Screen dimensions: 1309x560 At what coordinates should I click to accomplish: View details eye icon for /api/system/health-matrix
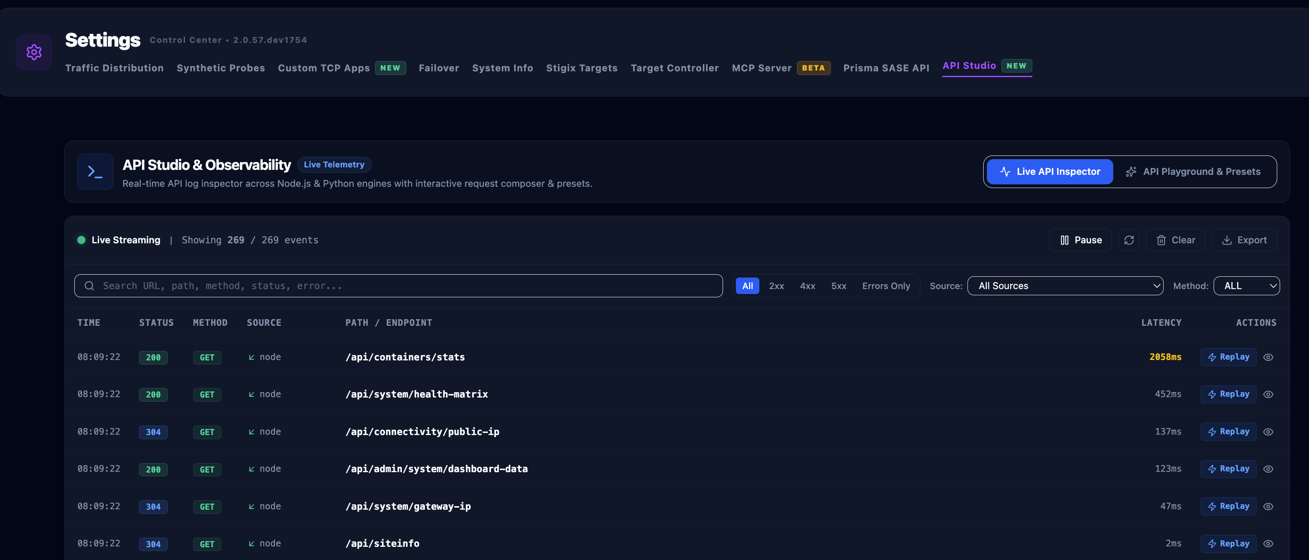click(x=1269, y=394)
